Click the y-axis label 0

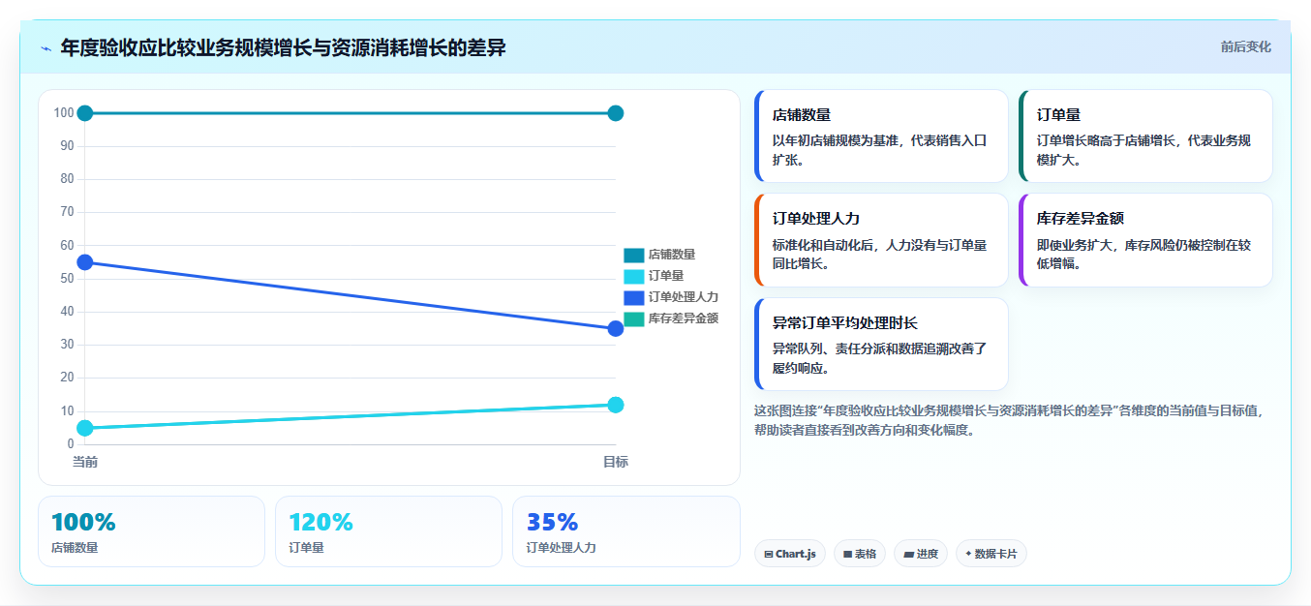pyautogui.click(x=70, y=444)
